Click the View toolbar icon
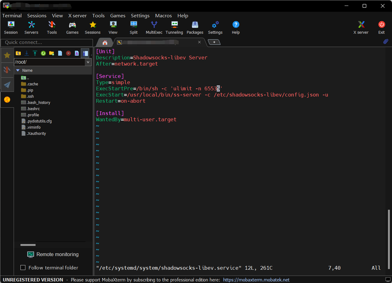This screenshot has width=392, height=283. pos(113,28)
